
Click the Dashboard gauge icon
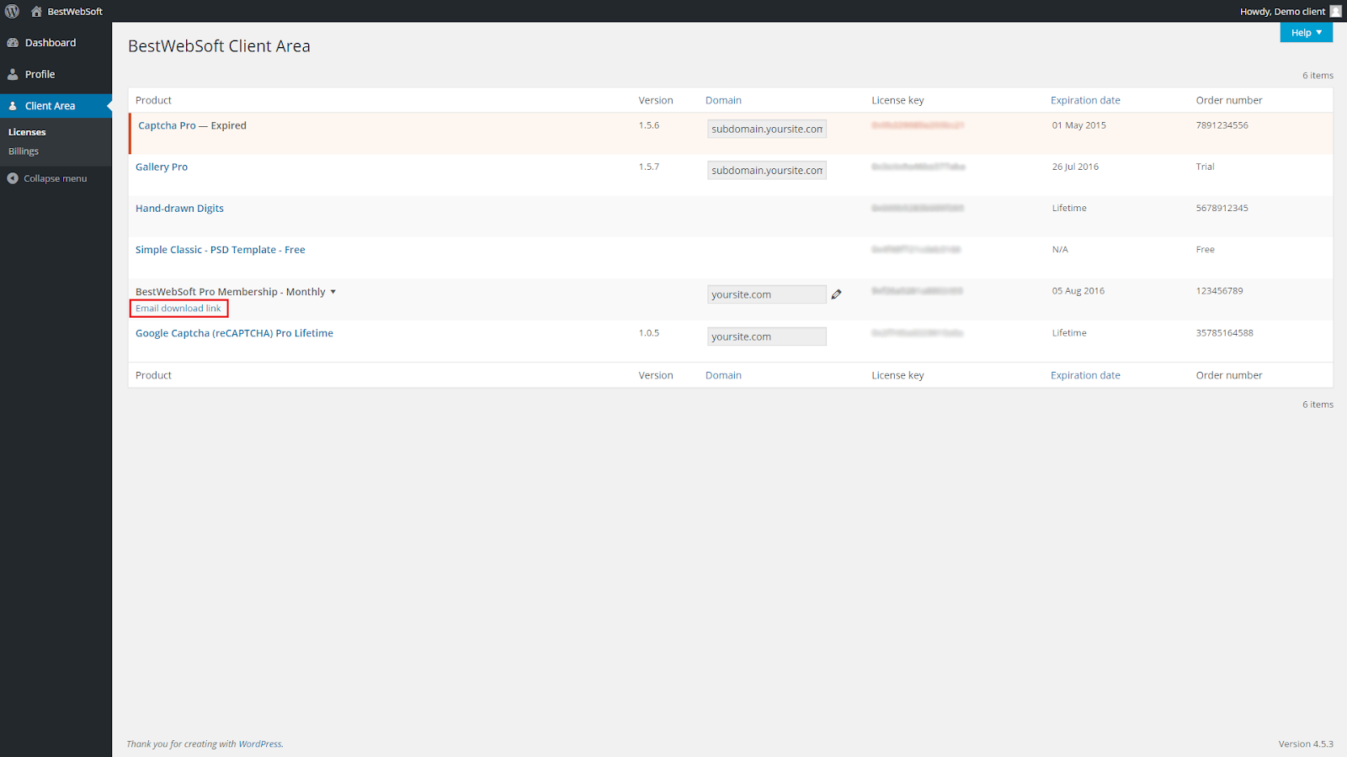tap(13, 43)
